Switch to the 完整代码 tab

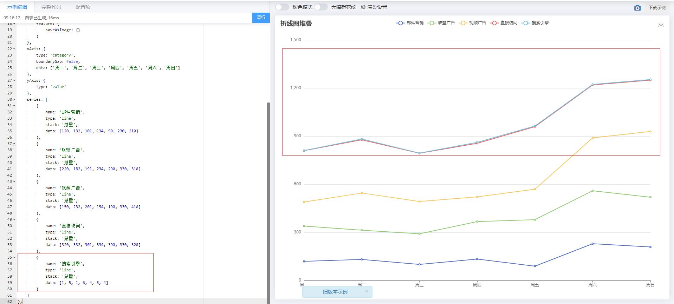(x=51, y=7)
